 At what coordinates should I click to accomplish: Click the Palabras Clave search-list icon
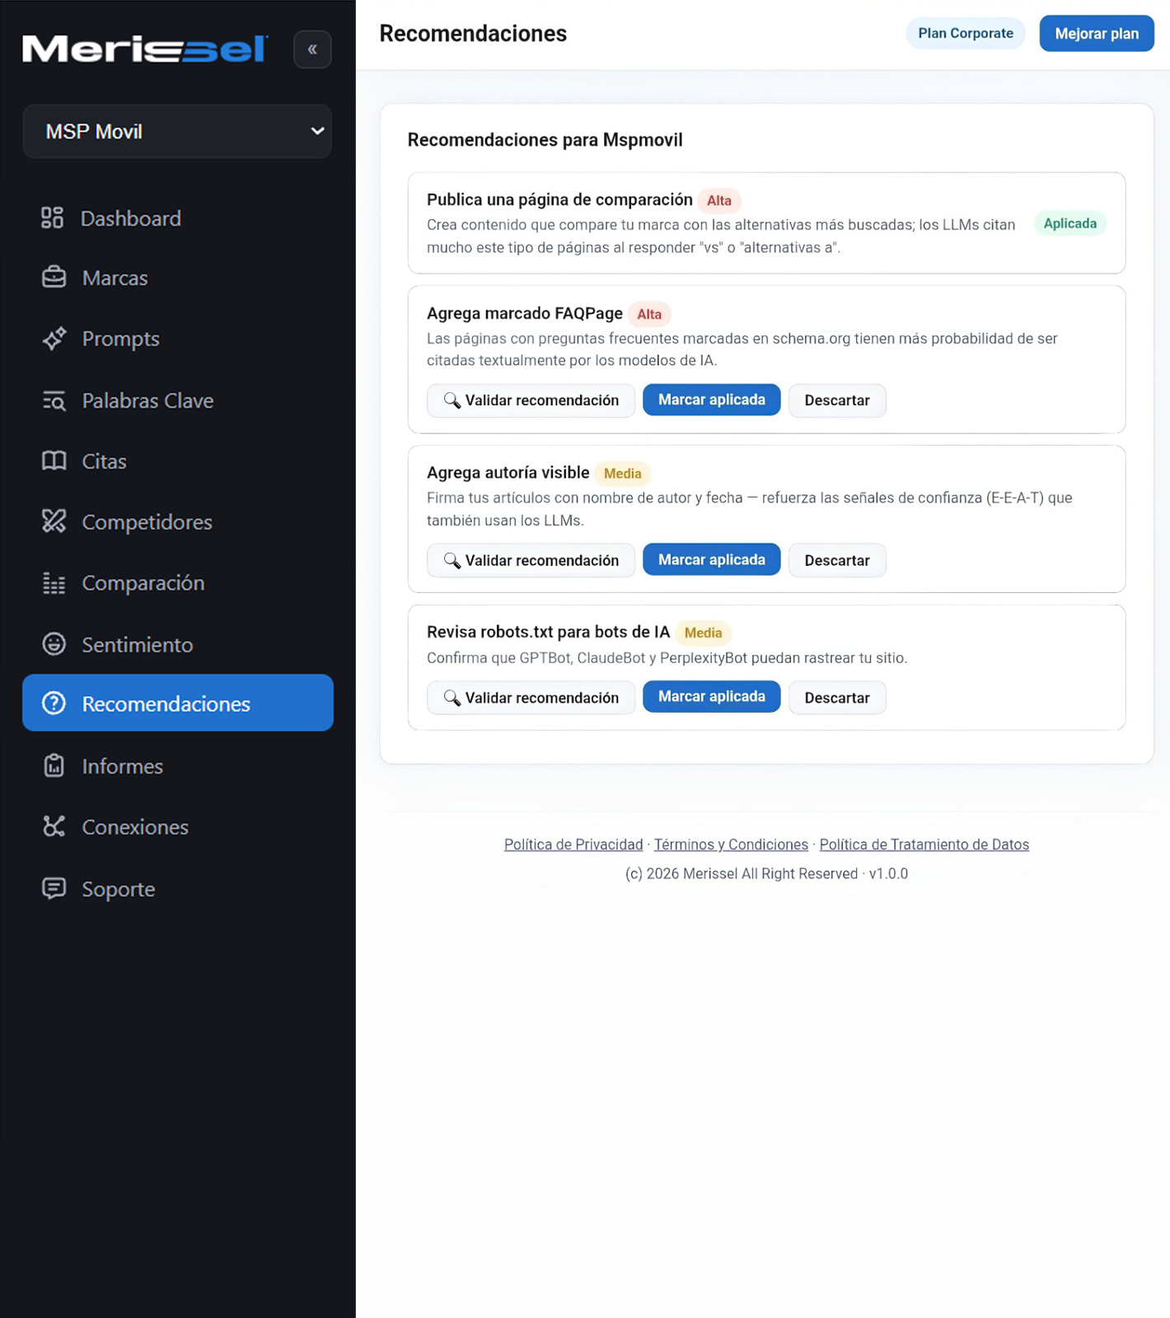pos(54,400)
